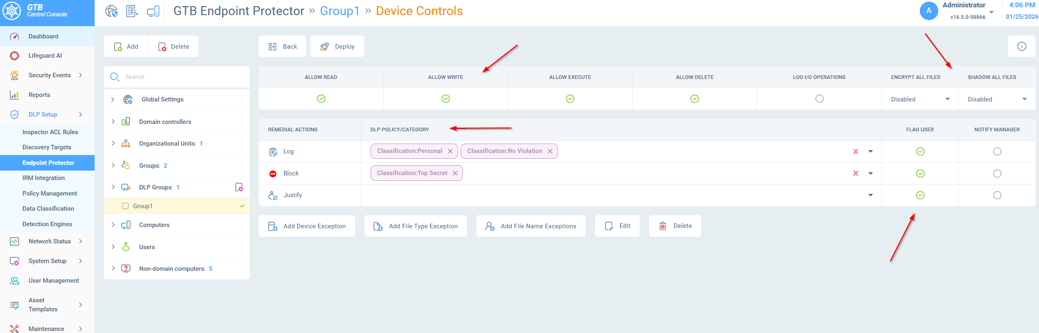Image resolution: width=1039 pixels, height=333 pixels.
Task: Click the Administrator avatar icon
Action: (x=929, y=11)
